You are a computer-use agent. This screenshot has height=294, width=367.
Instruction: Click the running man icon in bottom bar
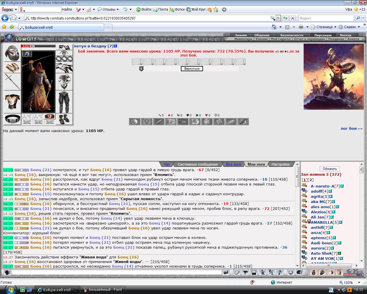[x=262, y=272]
